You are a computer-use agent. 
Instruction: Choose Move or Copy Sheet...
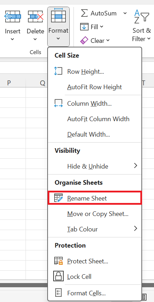pyautogui.click(x=94, y=214)
